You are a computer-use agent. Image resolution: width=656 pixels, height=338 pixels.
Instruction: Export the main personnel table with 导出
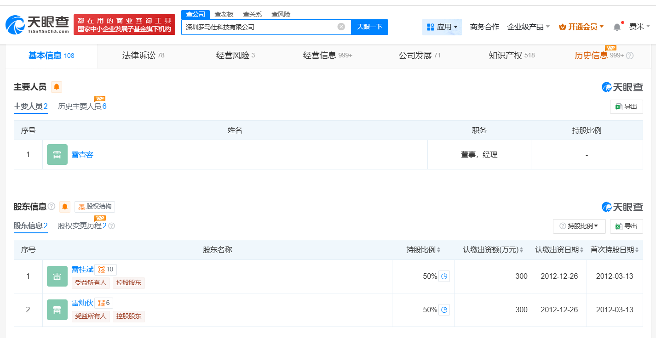pyautogui.click(x=626, y=107)
